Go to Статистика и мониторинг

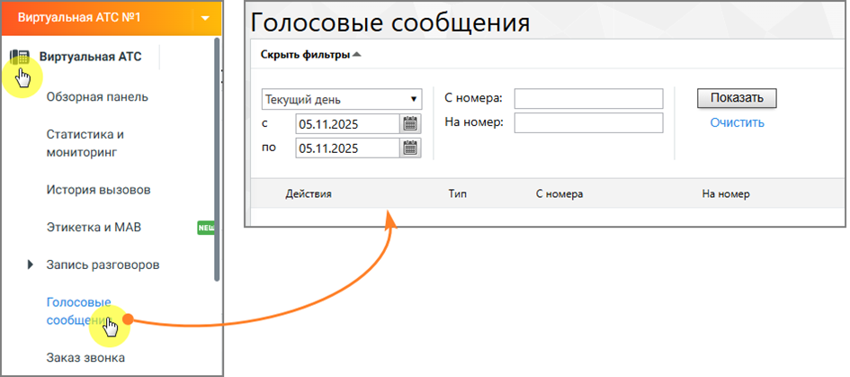[85, 144]
